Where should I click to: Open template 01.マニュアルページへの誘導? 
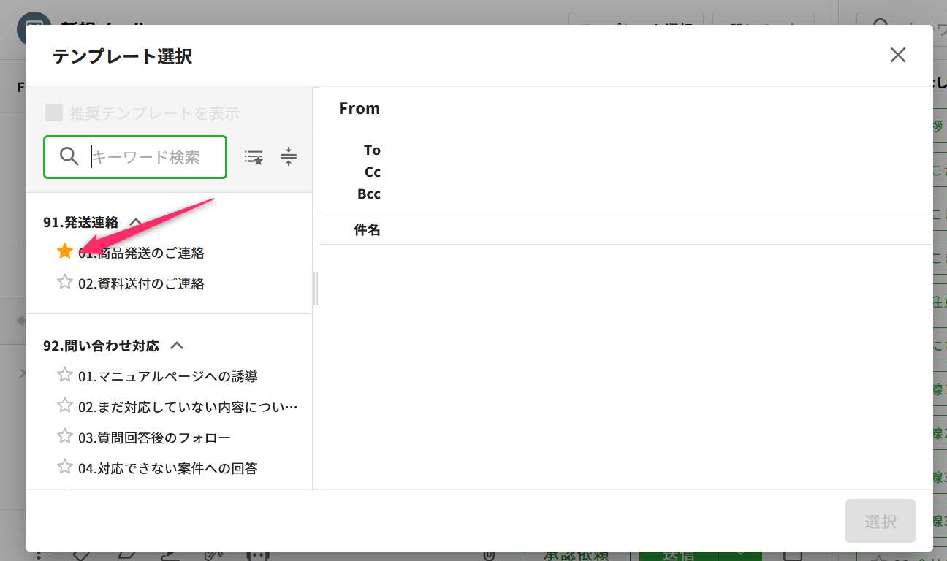pos(167,376)
